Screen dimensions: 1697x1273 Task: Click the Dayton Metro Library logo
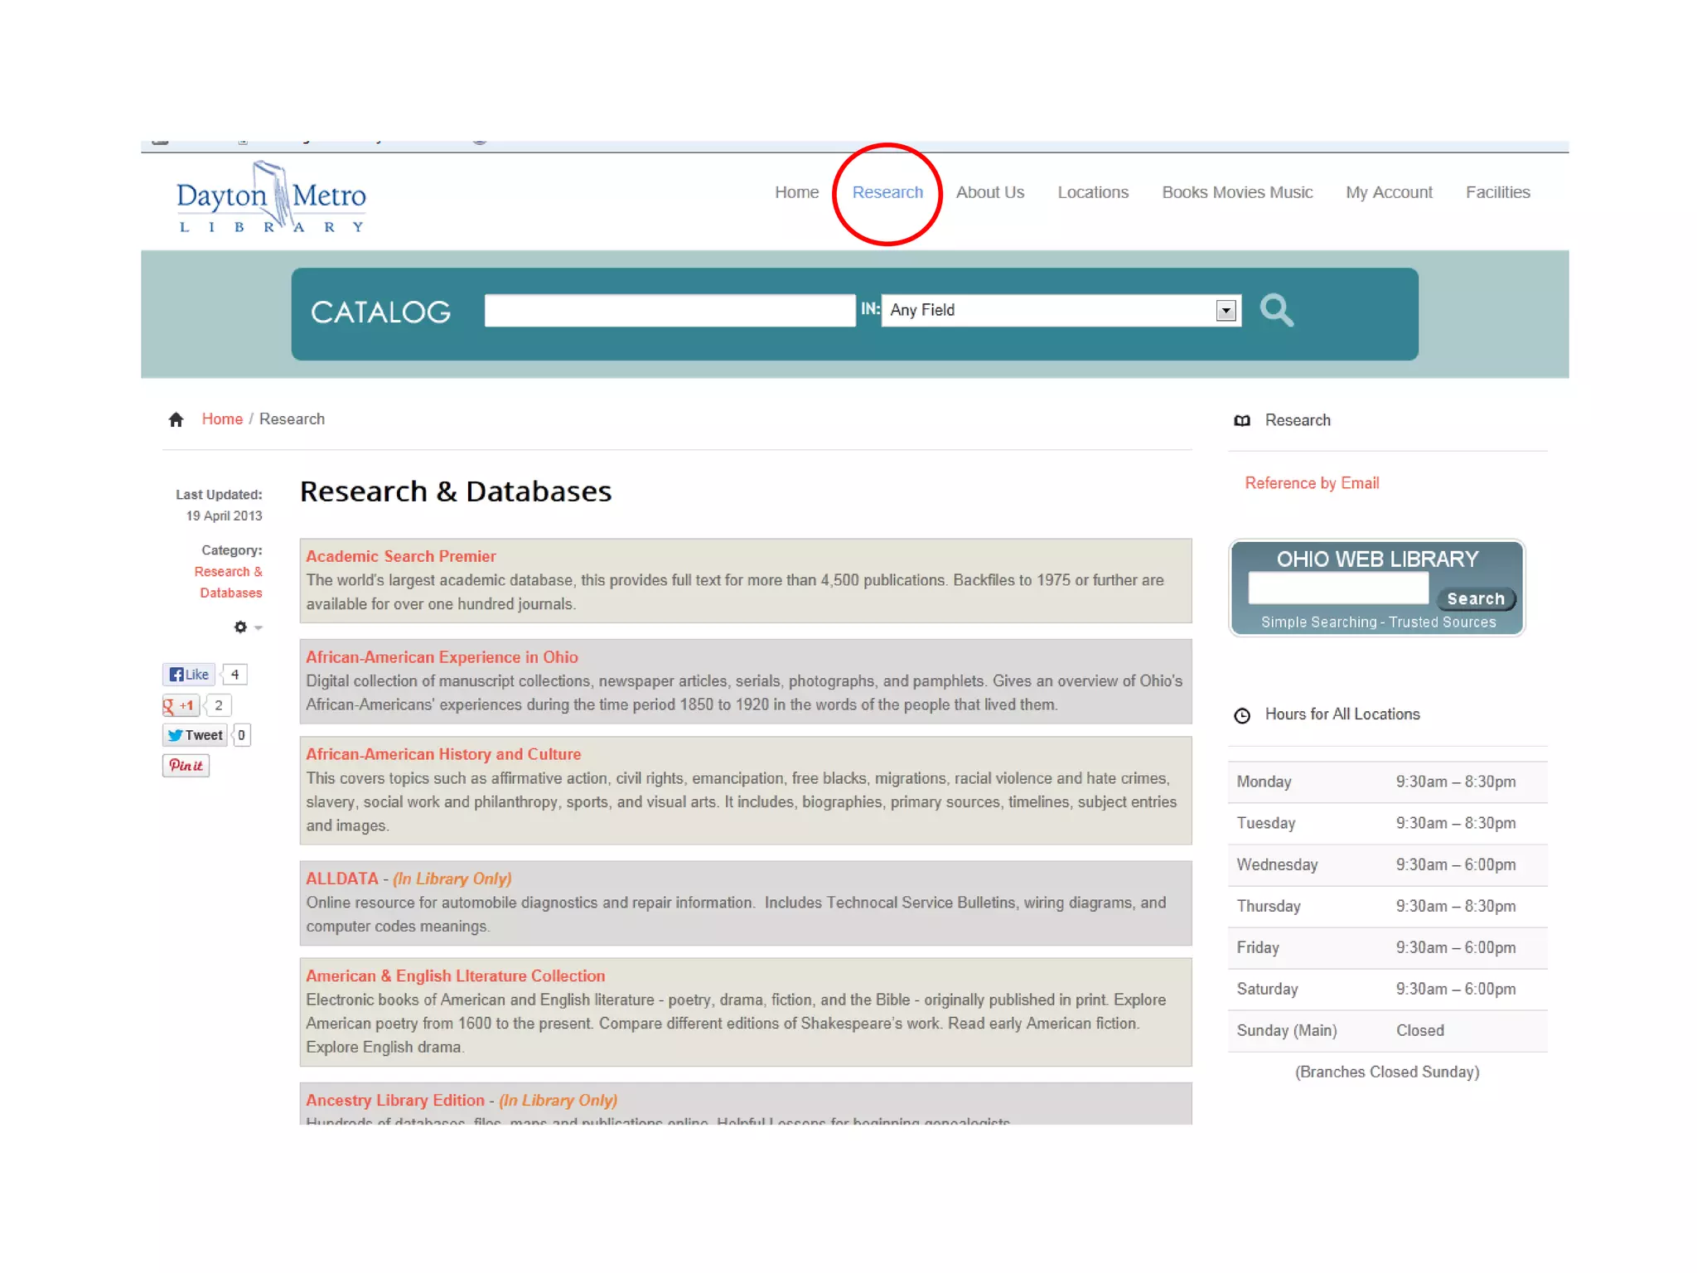tap(271, 198)
